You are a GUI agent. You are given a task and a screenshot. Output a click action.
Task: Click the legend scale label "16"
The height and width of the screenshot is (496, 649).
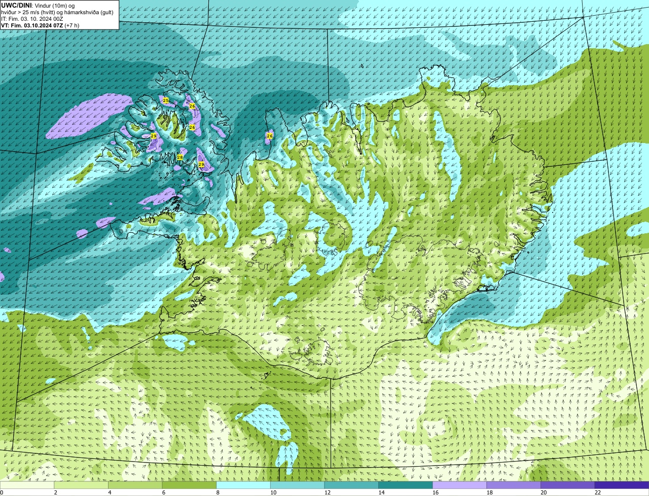click(435, 492)
